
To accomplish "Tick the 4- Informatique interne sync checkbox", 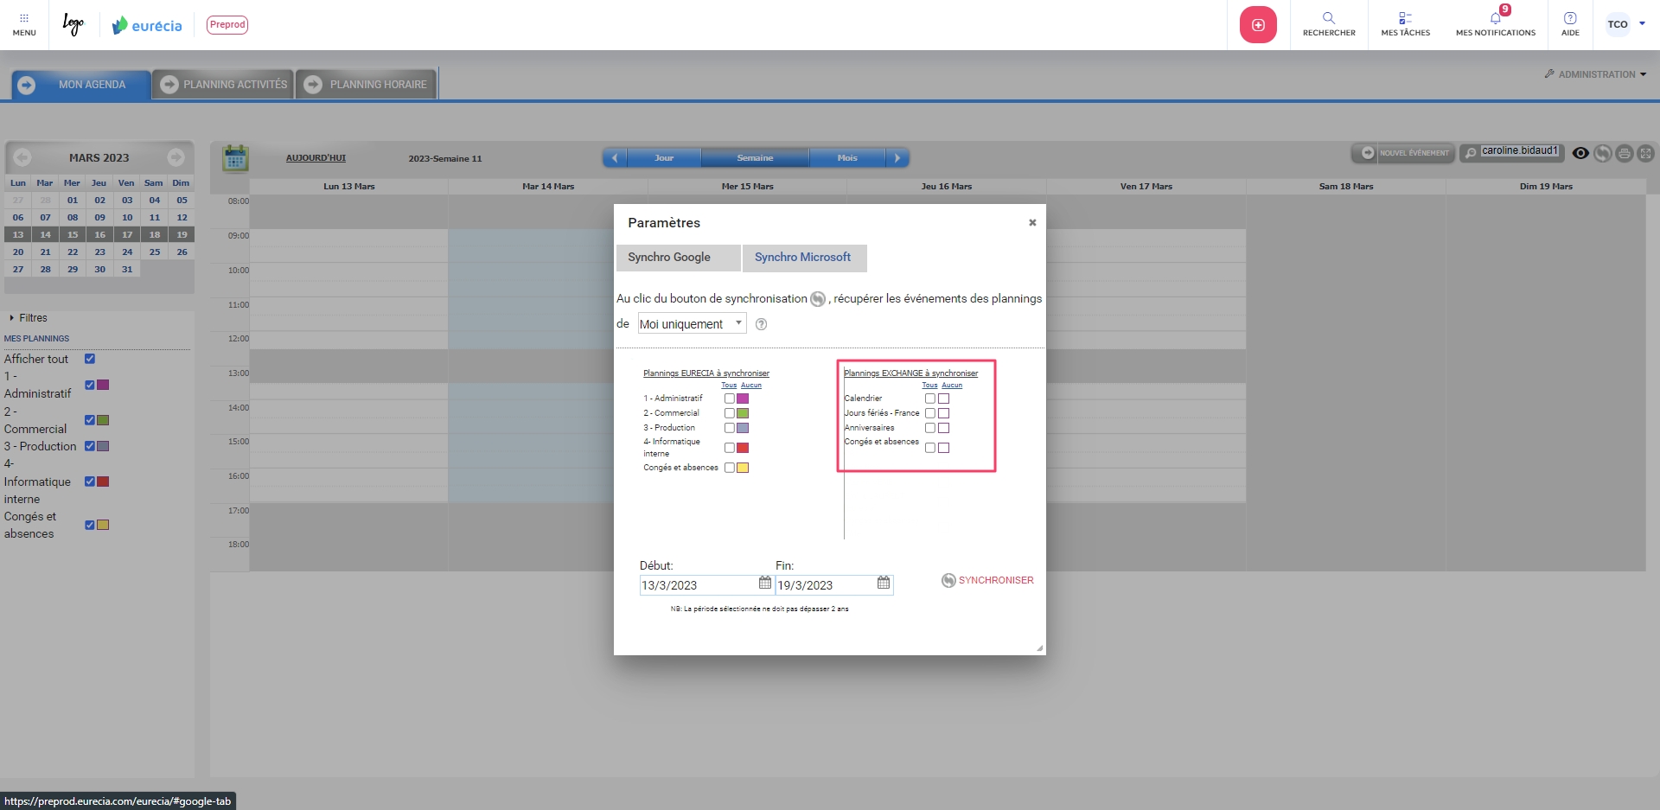I will 729,448.
